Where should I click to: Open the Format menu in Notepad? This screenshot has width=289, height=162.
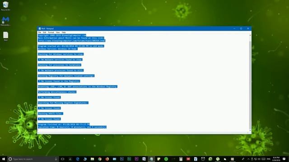click(x=51, y=32)
